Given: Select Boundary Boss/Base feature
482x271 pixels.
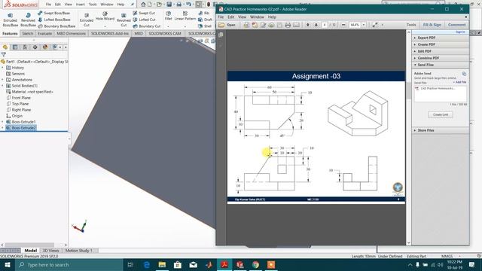Looking at the screenshot, I should tap(56, 26).
